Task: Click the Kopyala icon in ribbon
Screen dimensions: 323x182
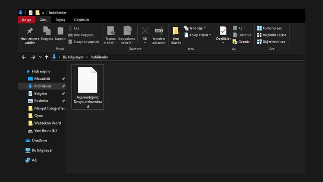Action: coord(47,31)
